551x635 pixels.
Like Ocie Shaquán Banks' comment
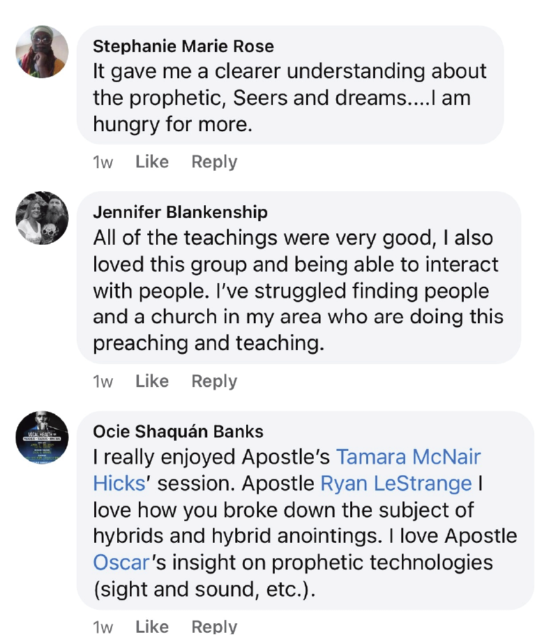152,627
